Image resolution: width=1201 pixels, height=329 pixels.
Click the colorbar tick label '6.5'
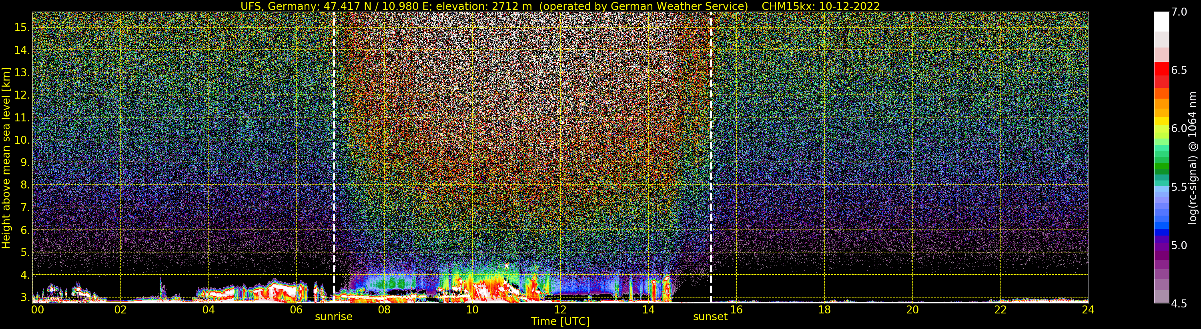coord(1179,70)
